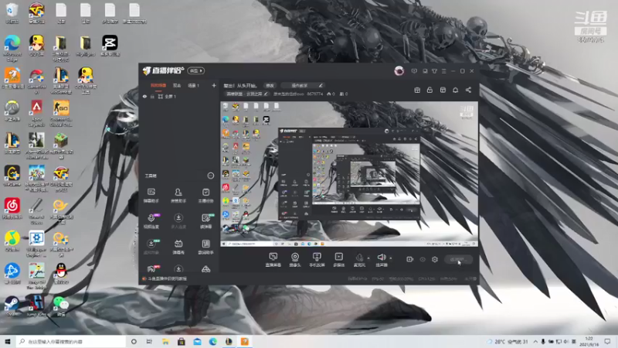Image resolution: width=618 pixels, height=348 pixels.
Task: Open streaming settings gear icon
Action: click(x=435, y=259)
